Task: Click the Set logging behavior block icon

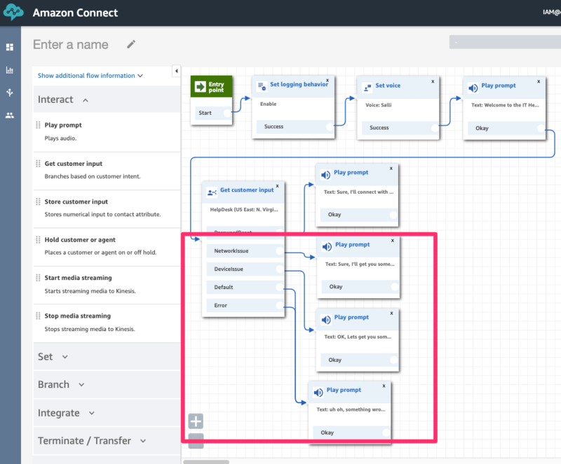Action: click(x=262, y=86)
